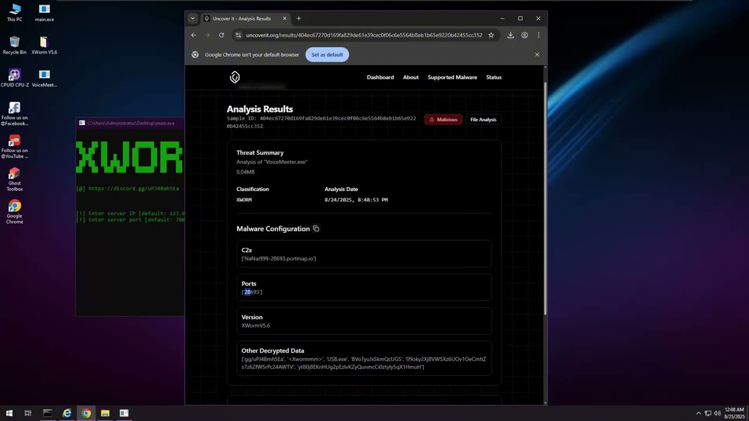Click the Chrome address bar URL
This screenshot has height=421, width=749.
[364, 35]
